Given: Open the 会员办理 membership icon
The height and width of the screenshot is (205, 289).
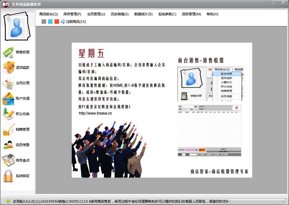Looking at the screenshot, I should coord(8,83).
